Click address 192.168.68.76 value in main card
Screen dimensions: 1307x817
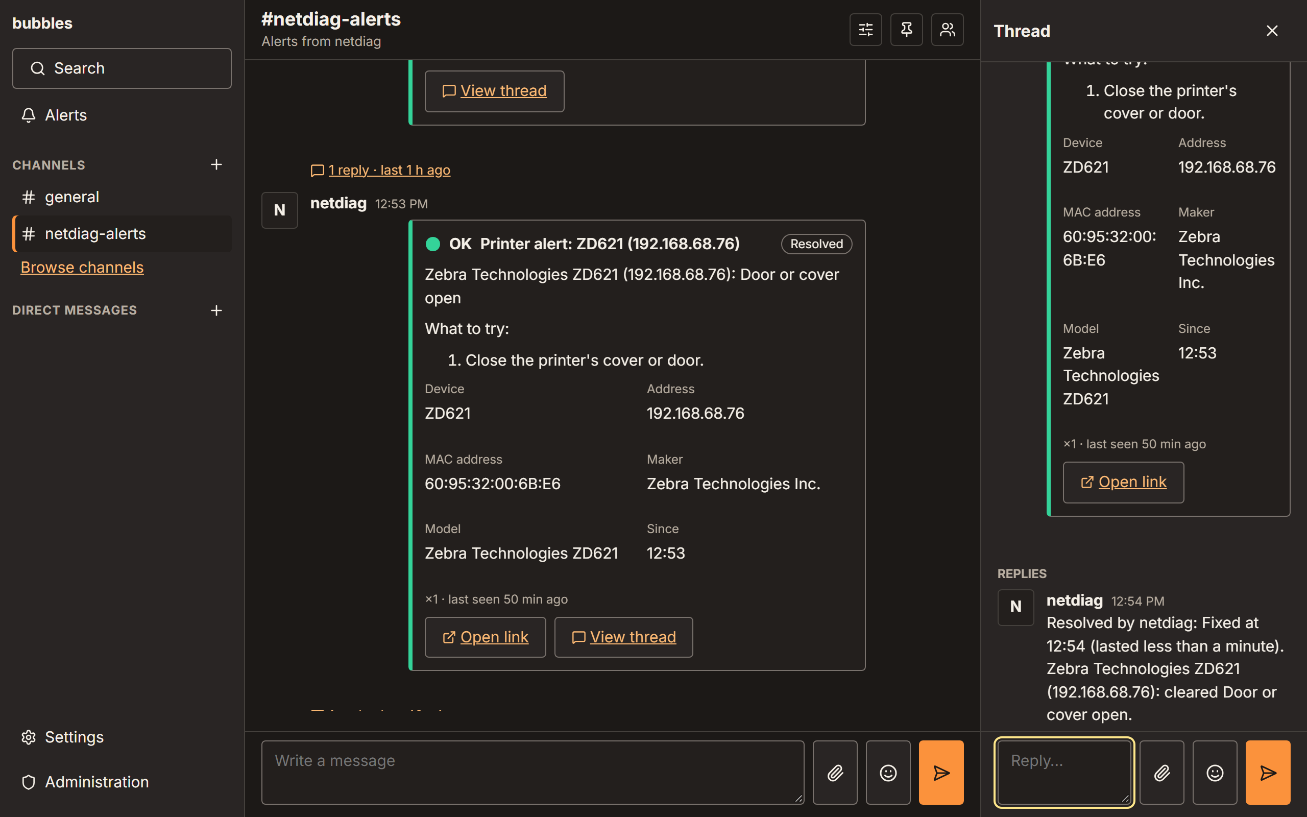click(695, 414)
